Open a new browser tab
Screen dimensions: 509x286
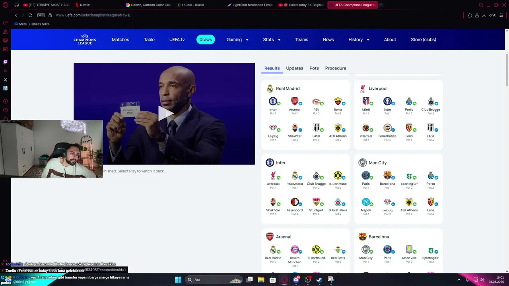pos(381,5)
